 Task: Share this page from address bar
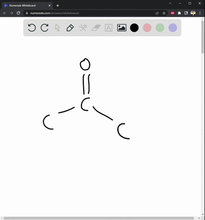point(157,13)
